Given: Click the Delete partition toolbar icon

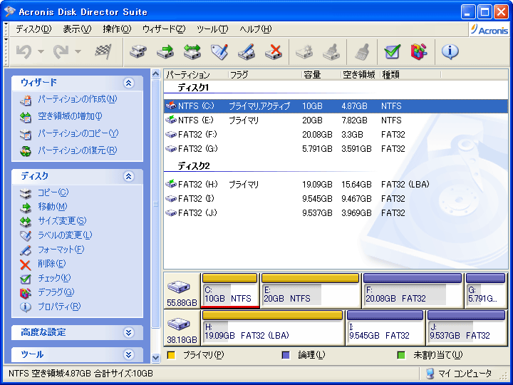Looking at the screenshot, I should point(274,51).
